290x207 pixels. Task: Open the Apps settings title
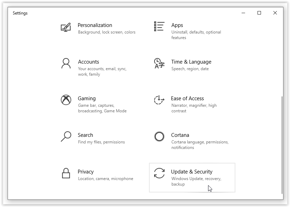tap(177, 25)
